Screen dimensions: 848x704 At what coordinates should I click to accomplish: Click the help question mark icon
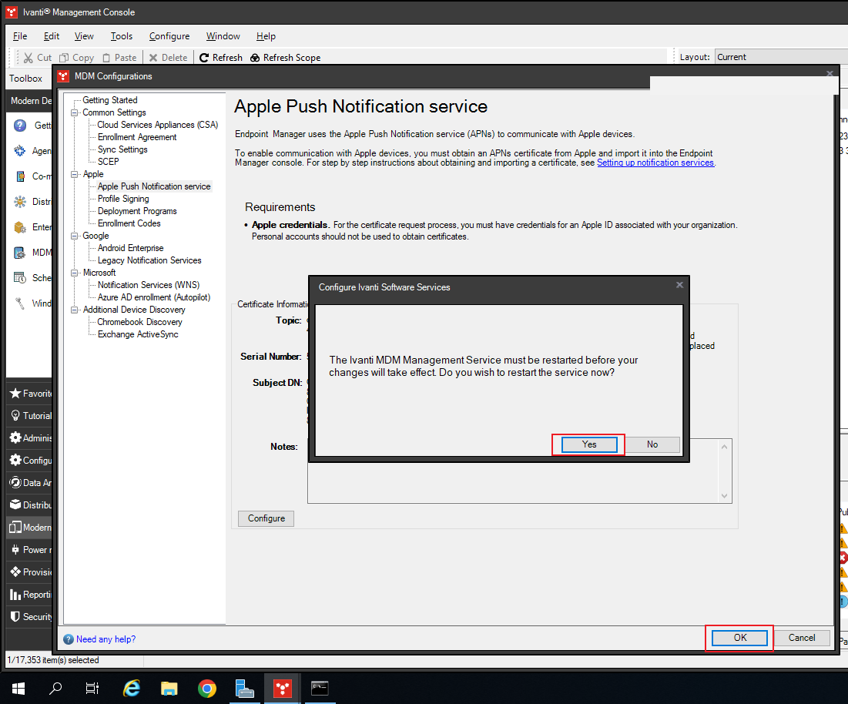tap(69, 639)
